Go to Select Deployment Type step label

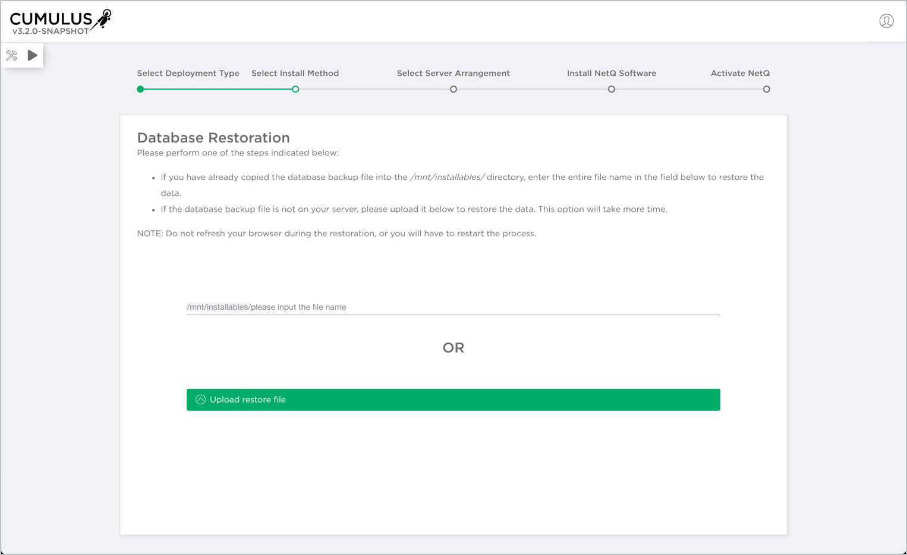(188, 74)
